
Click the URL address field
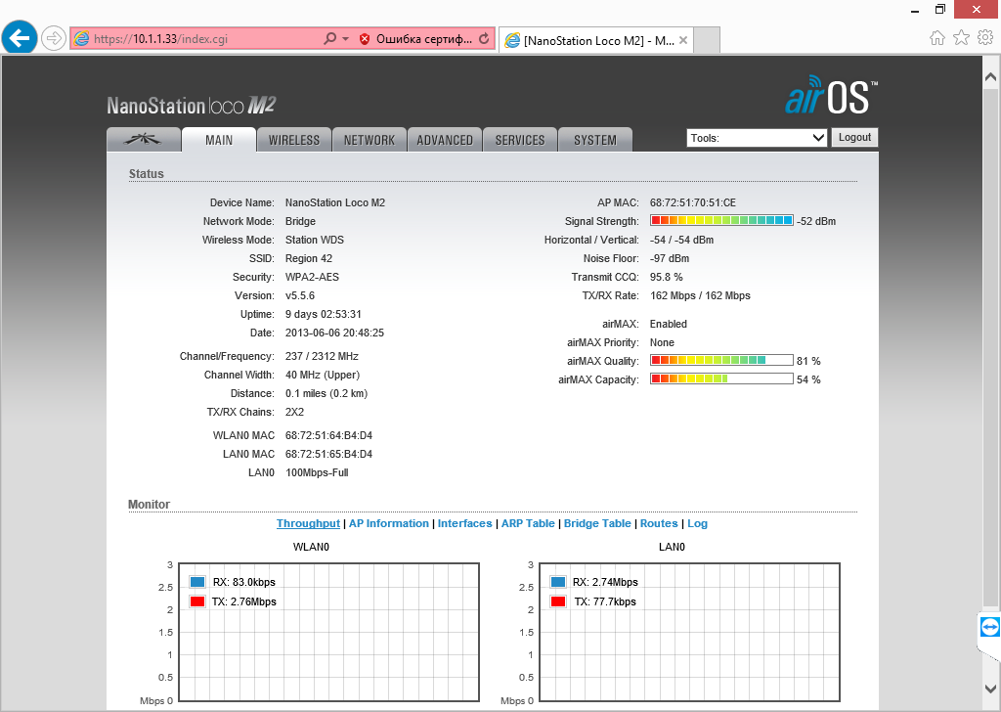(196, 39)
